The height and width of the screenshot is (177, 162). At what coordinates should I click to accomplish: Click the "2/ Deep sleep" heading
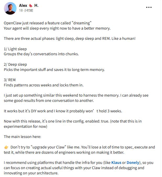pos(15,64)
